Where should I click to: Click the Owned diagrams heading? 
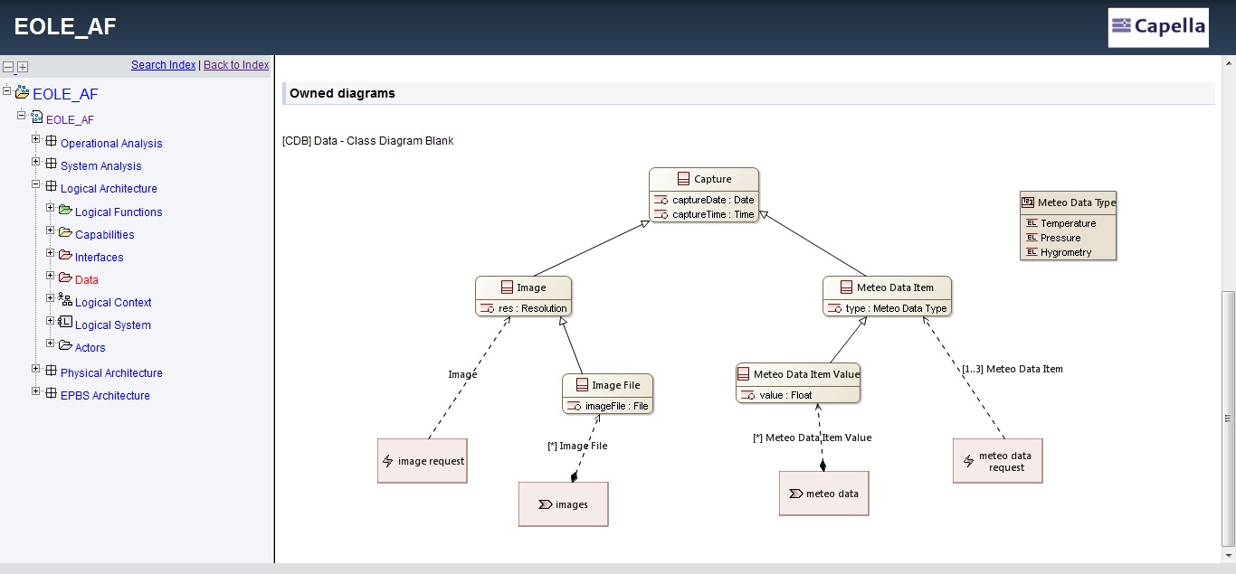(342, 93)
